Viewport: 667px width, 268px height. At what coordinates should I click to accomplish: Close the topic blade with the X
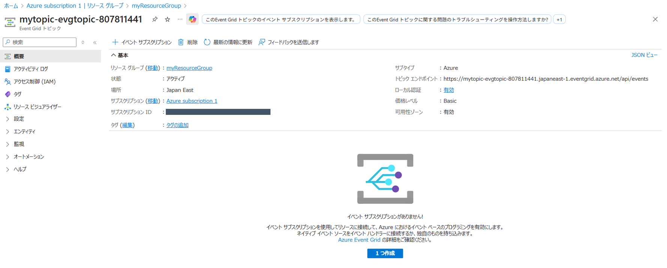tap(655, 19)
